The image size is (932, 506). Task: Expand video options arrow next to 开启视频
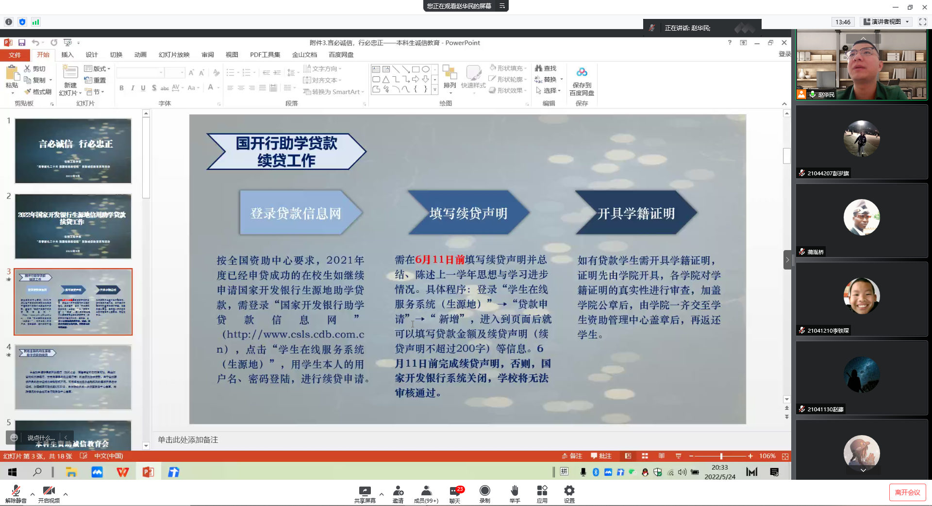[66, 494]
